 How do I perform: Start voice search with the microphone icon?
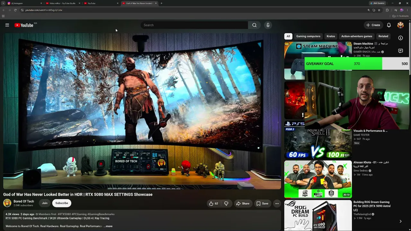point(268,25)
